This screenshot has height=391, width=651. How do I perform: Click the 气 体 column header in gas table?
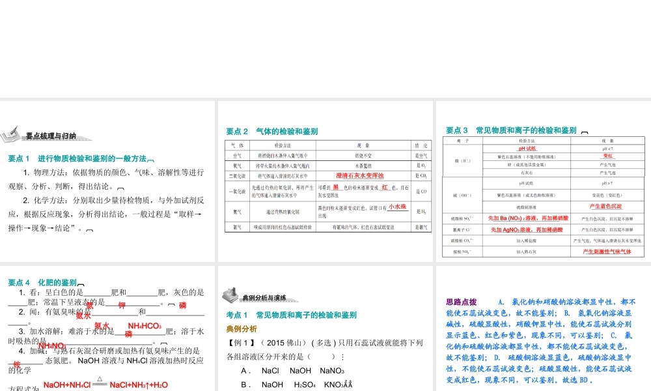coord(237,145)
